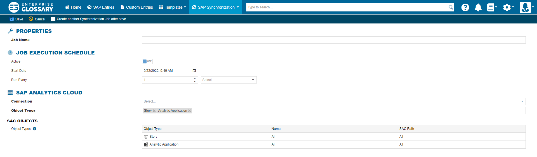Open the Start Date calendar picker
The width and height of the screenshot is (537, 157).
[x=194, y=71]
